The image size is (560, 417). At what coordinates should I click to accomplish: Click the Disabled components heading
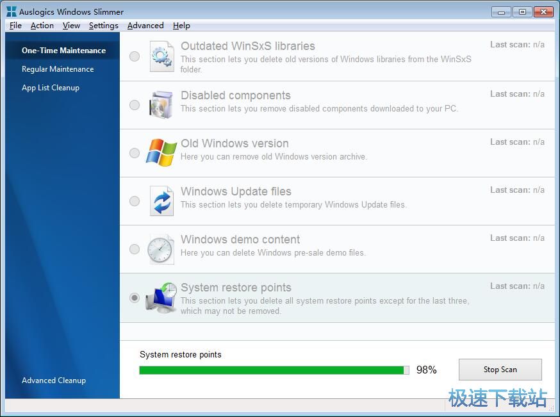[x=235, y=95]
